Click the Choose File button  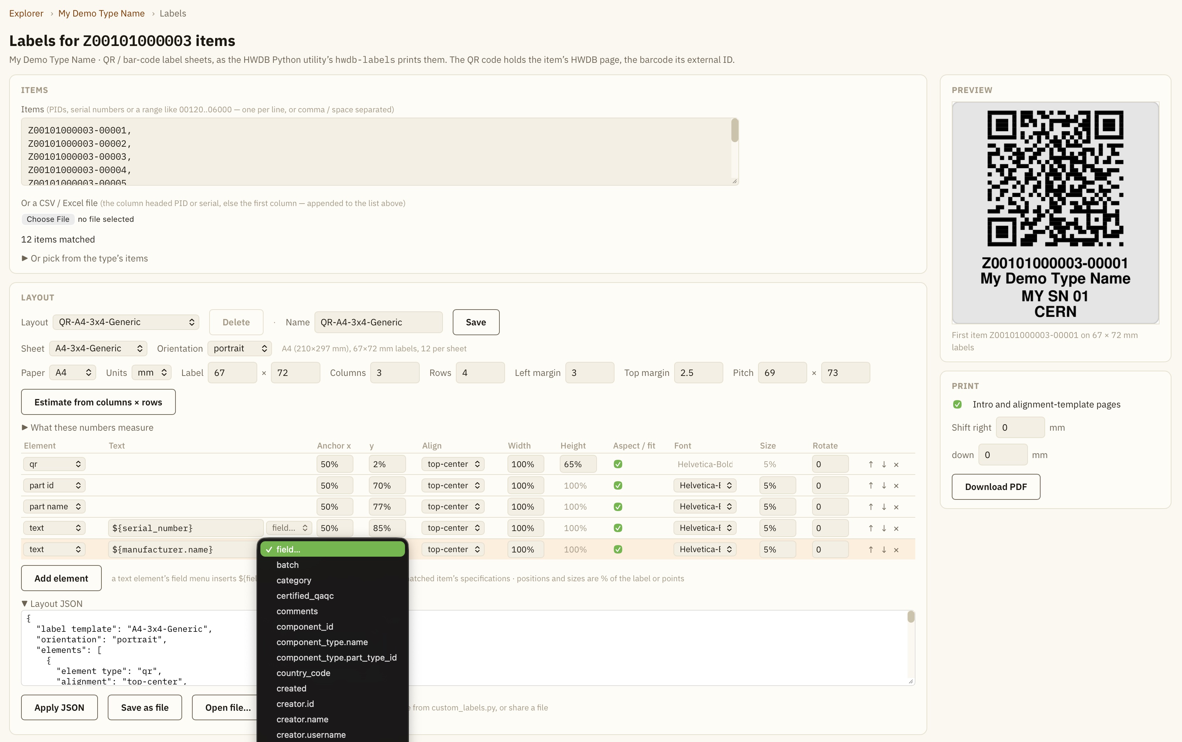[x=48, y=219]
